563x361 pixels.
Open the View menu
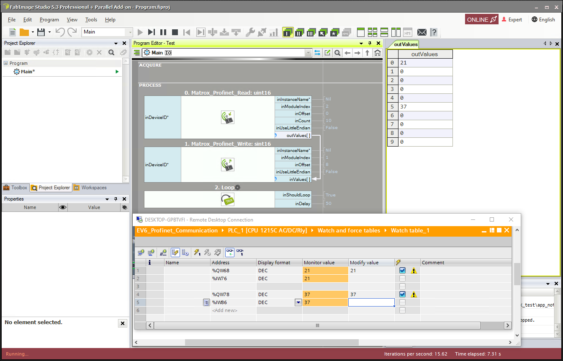[x=72, y=20]
